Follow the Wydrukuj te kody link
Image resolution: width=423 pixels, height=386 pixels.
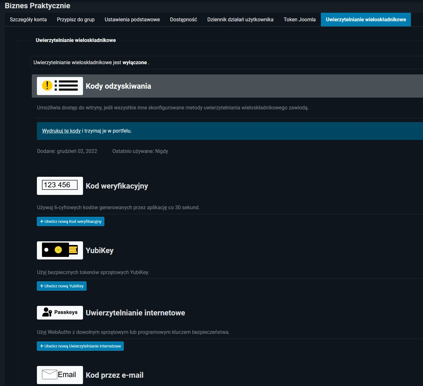click(x=61, y=131)
